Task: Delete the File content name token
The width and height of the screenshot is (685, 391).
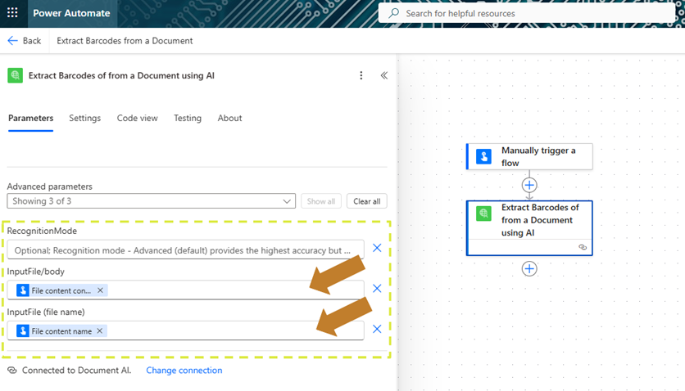Action: pos(100,330)
